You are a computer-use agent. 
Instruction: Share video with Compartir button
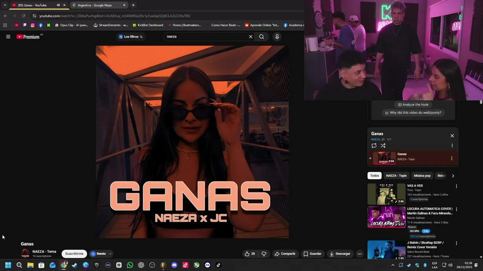click(285, 254)
